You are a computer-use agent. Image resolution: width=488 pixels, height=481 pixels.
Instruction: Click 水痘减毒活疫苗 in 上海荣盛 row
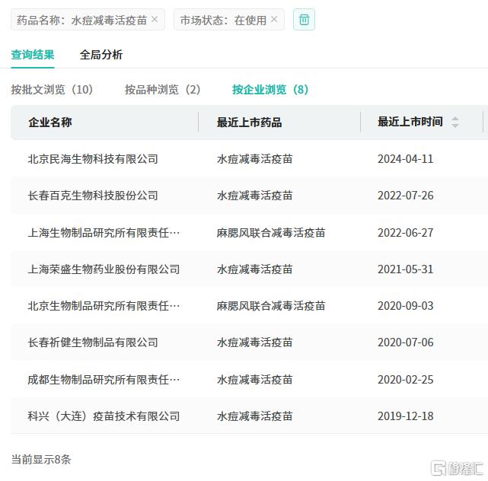pos(255,269)
